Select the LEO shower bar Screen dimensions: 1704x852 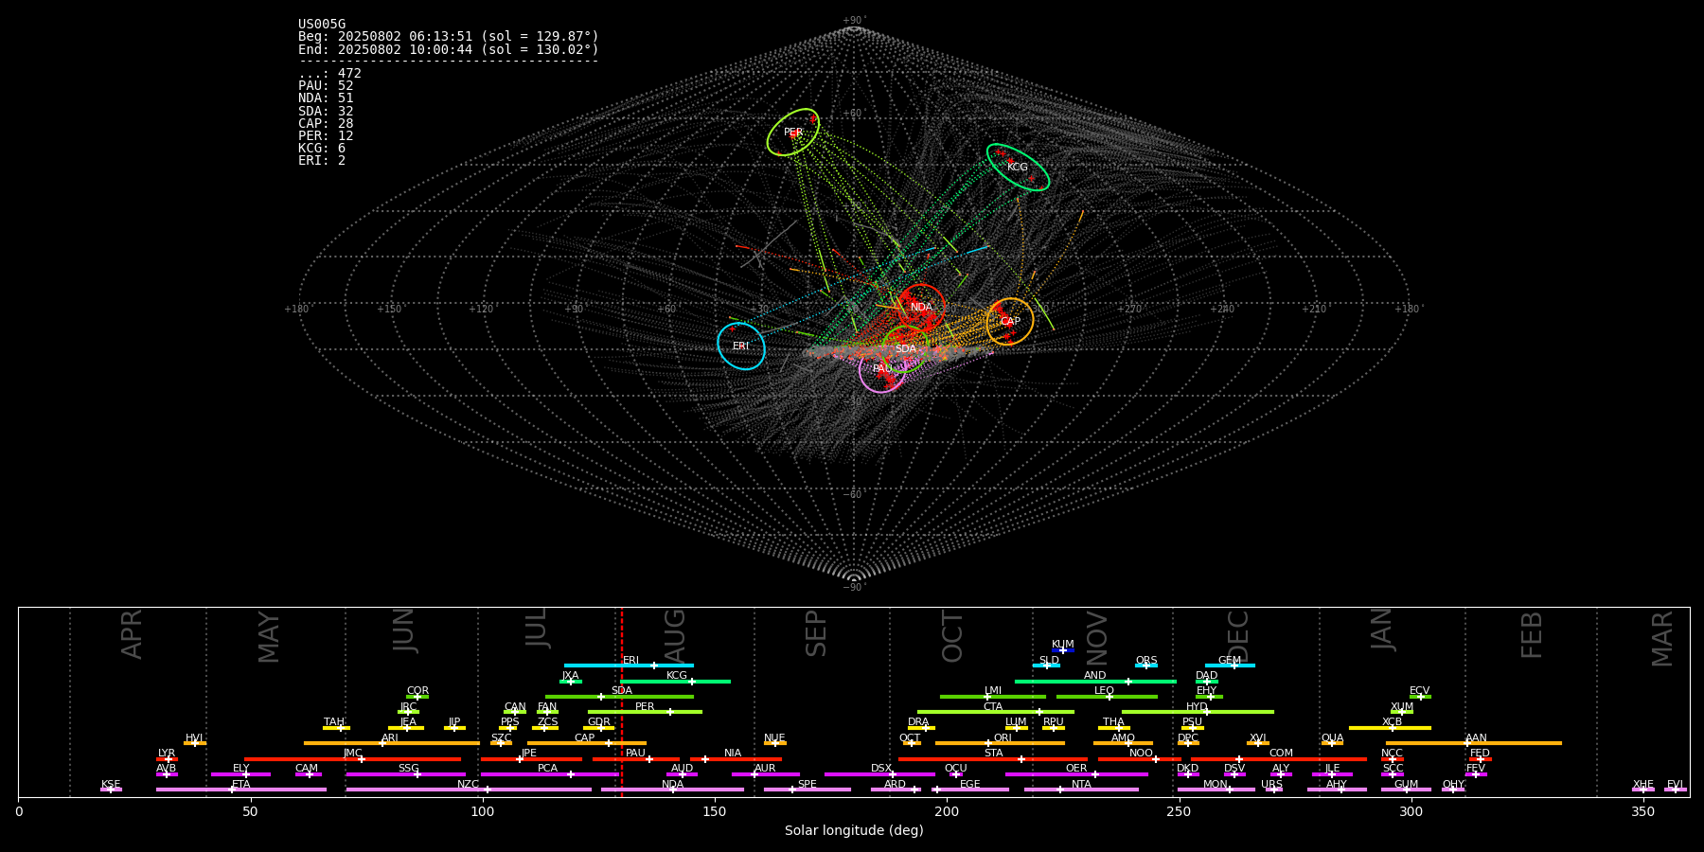pyautogui.click(x=1107, y=697)
